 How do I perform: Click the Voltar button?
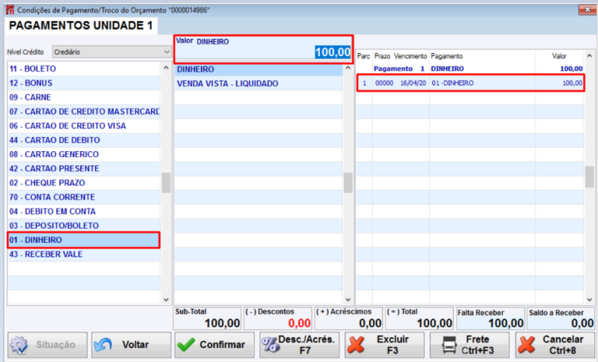click(132, 345)
